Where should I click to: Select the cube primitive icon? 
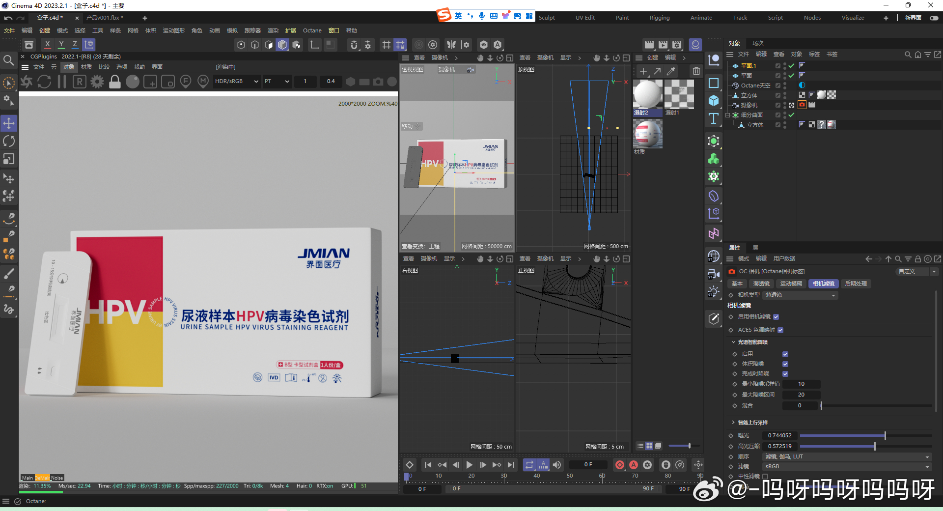714,101
